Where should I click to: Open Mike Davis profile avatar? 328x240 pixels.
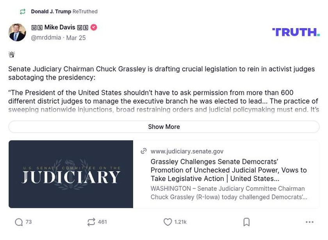pos(17,32)
